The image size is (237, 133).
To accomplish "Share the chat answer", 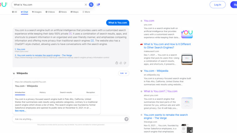I will coord(117,63).
